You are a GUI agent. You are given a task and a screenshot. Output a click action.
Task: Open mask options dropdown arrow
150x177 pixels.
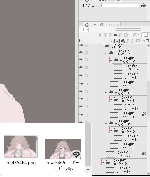(130, 35)
